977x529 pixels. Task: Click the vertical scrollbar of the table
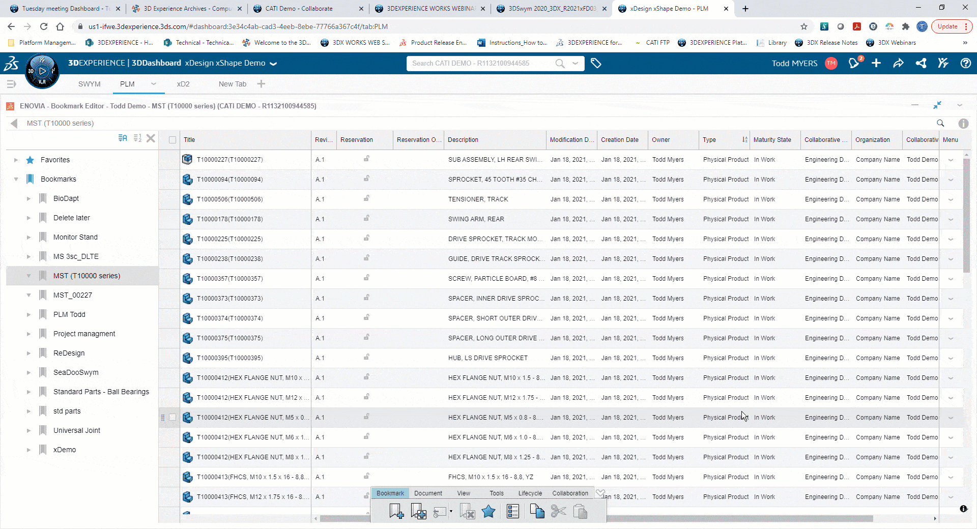(966, 215)
